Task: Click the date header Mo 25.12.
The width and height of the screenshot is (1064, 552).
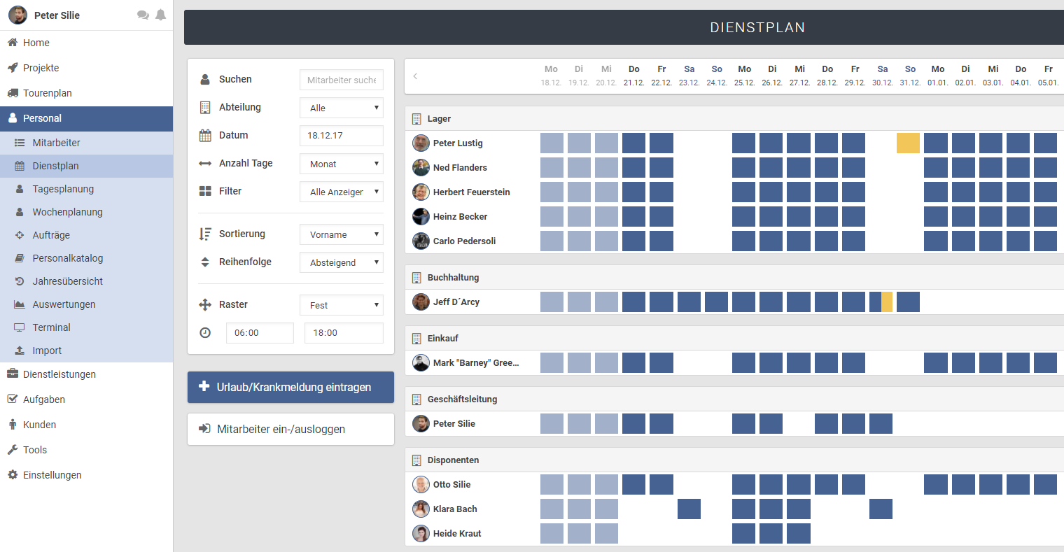Action: click(744, 76)
